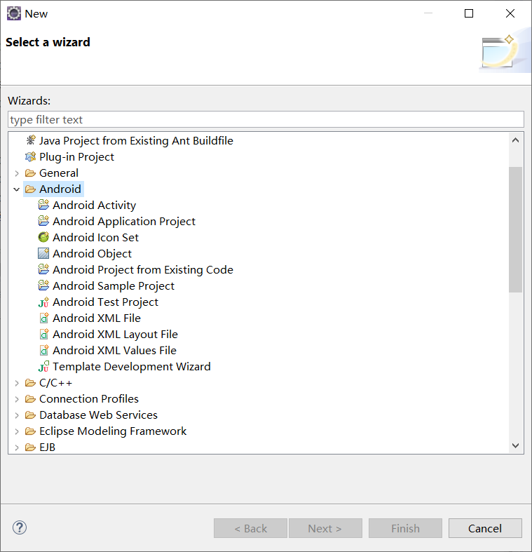
Task: Select the General folder label
Action: [x=59, y=173]
